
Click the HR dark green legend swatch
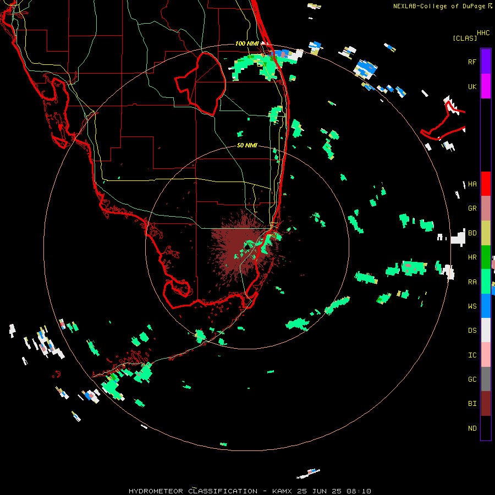pos(486,257)
